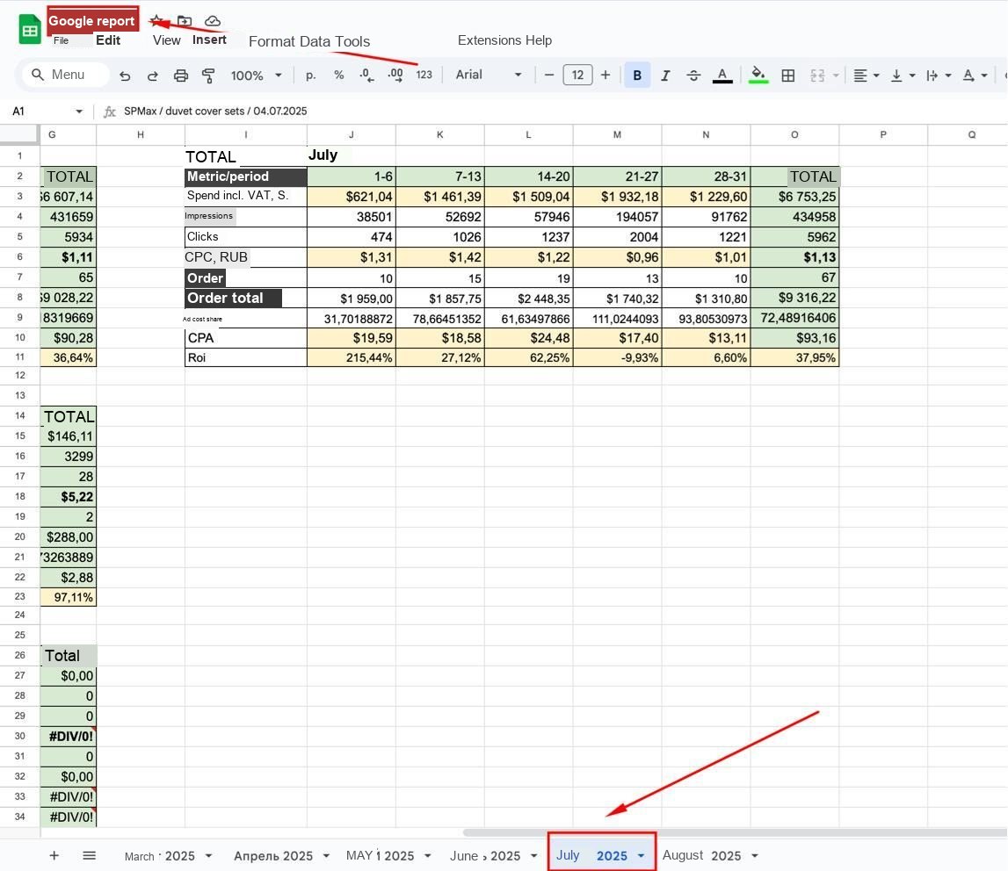
Task: Click the font size 12 field
Action: [x=577, y=76]
